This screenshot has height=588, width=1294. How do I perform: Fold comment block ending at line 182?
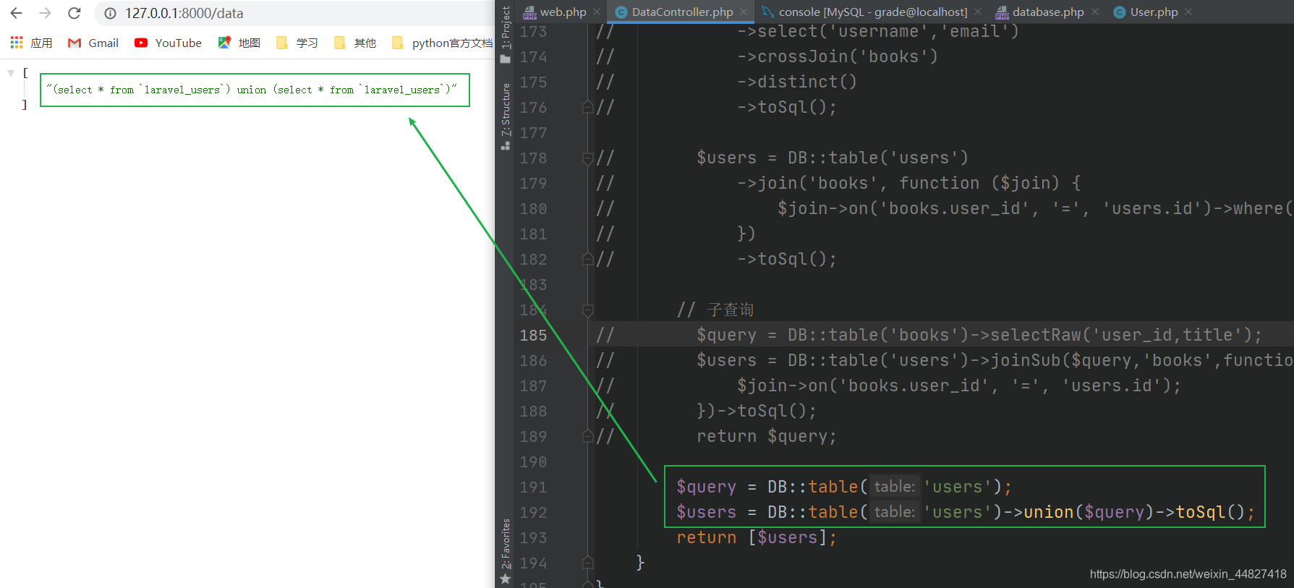[x=588, y=259]
